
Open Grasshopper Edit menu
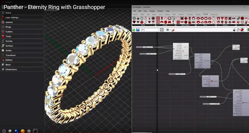(139, 11)
